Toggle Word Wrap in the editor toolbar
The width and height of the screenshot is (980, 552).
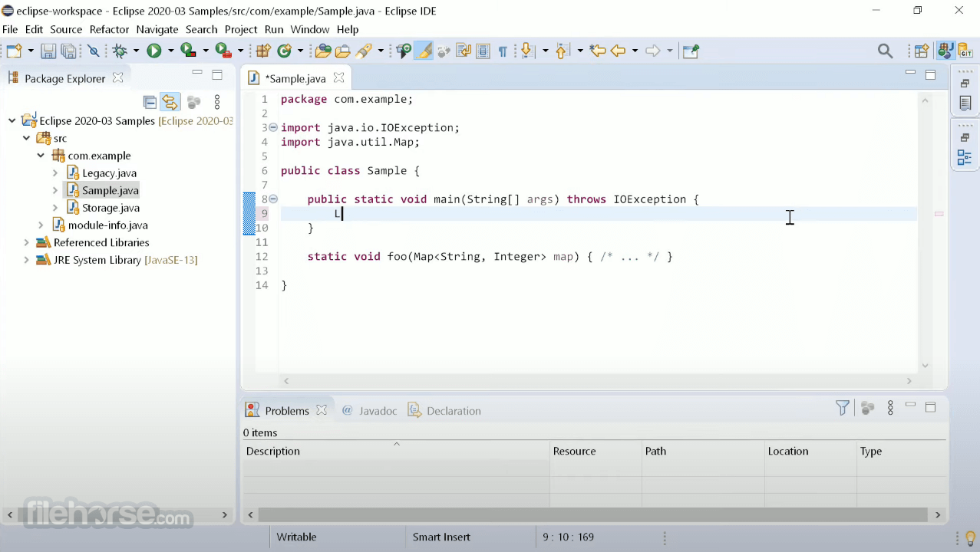(464, 51)
